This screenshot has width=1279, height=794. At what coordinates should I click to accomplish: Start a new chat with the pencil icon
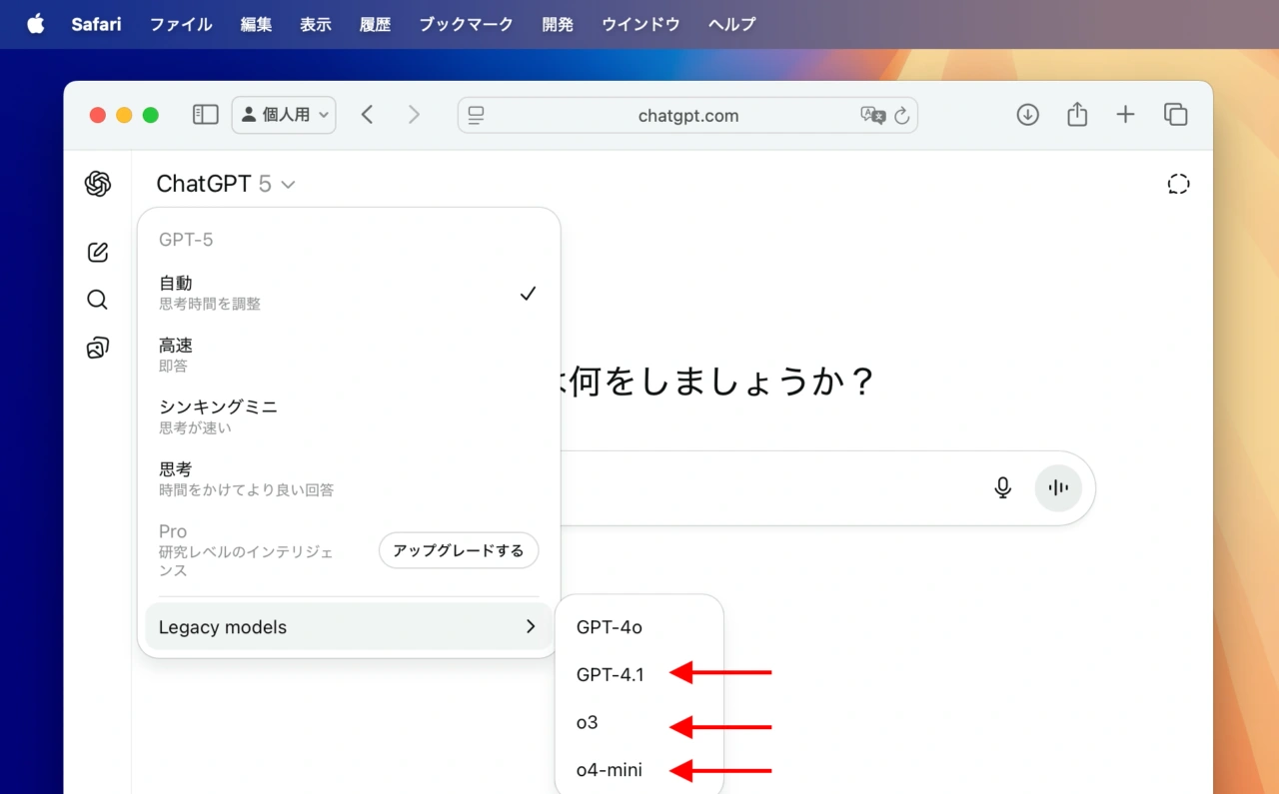coord(98,253)
